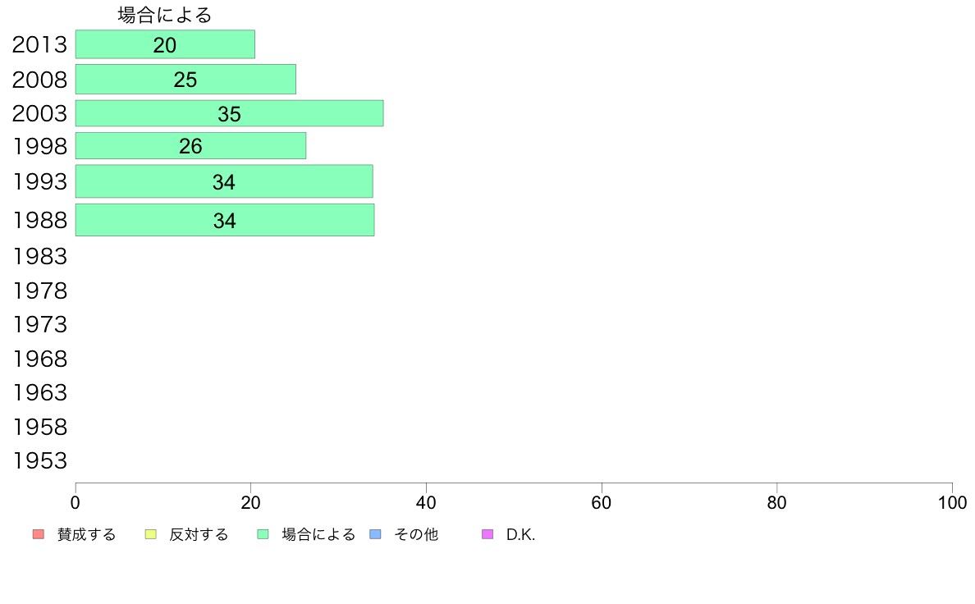Select the 2008 bar showing 25
Image resolution: width=975 pixels, height=604 pixels.
186,79
